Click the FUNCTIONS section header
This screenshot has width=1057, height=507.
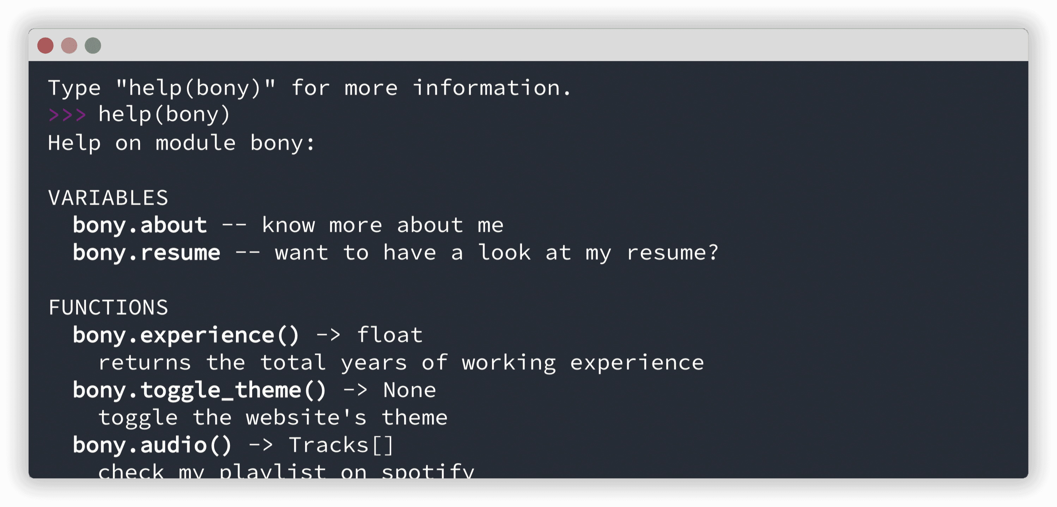pos(108,307)
